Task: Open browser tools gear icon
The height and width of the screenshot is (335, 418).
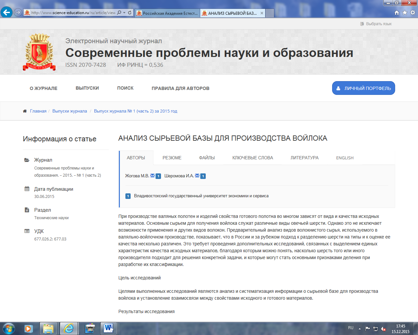Action: [413, 12]
